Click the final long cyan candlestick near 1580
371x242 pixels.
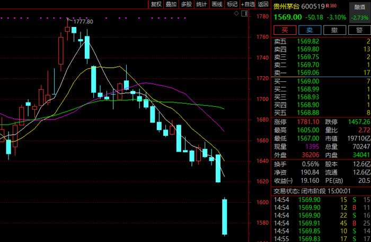[225, 217]
